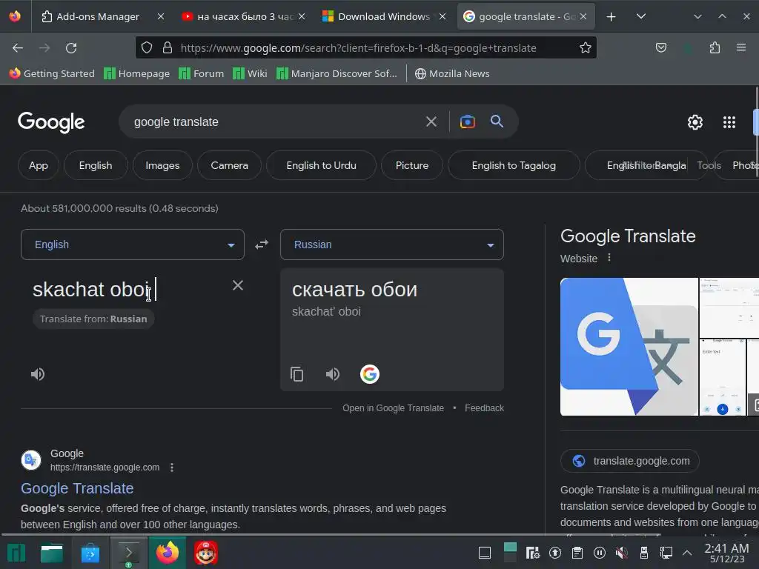Viewport: 759px width, 569px height.
Task: Select the source language English dropdown
Action: [133, 244]
